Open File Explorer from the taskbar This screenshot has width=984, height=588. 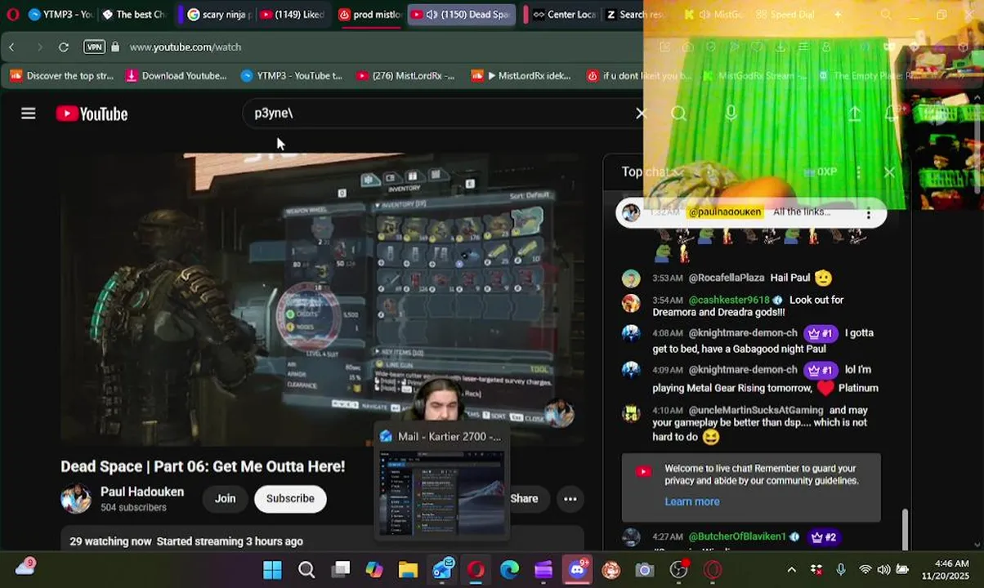coord(408,569)
